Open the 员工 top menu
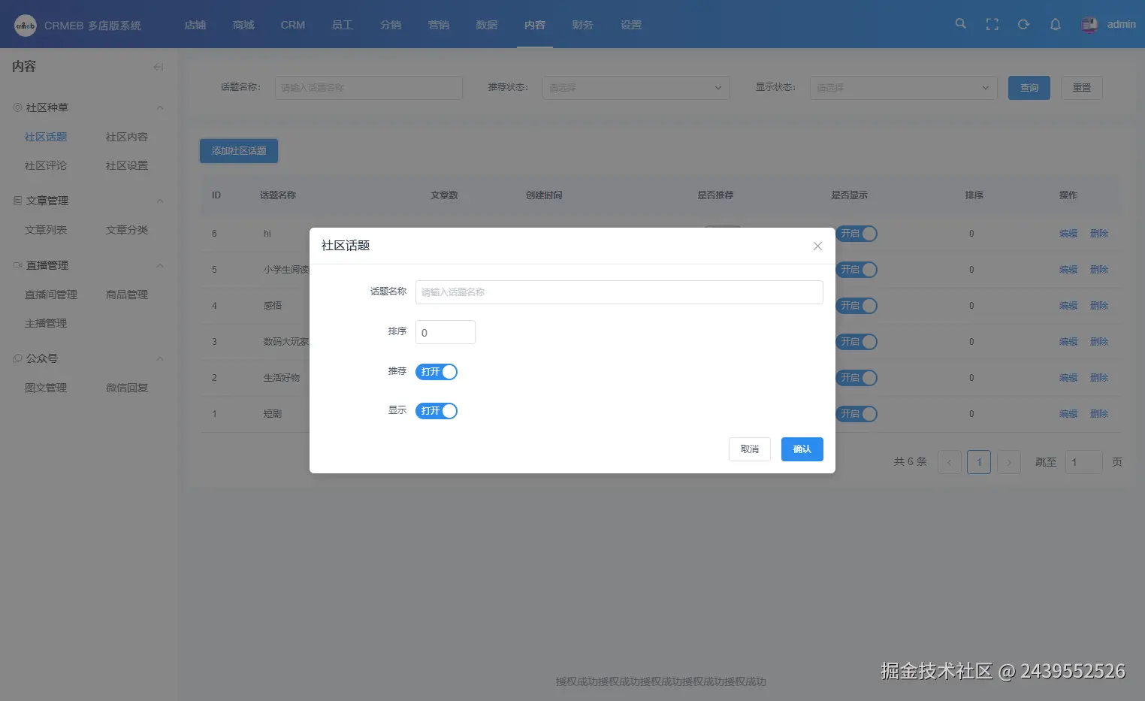This screenshot has height=701, width=1145. coord(343,25)
